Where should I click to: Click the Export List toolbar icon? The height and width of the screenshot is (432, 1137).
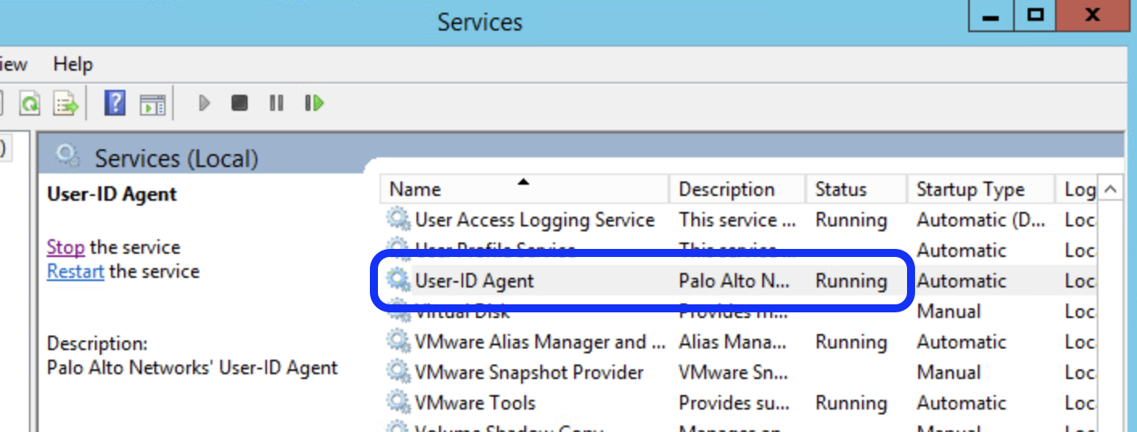66,104
